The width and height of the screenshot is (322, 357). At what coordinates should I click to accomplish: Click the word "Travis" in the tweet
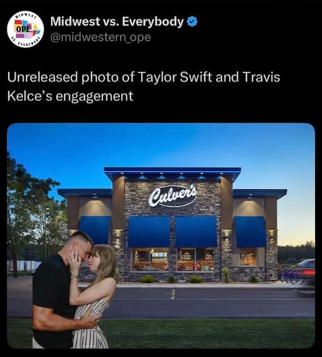(261, 77)
